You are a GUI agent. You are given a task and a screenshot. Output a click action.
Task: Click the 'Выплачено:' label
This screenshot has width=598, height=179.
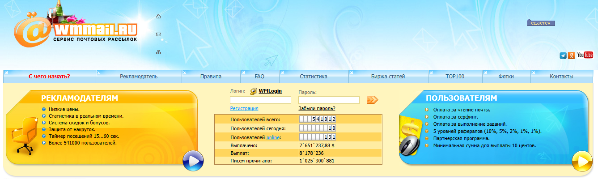(244, 145)
